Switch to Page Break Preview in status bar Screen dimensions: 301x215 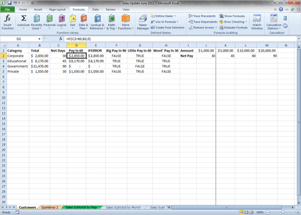251,212
